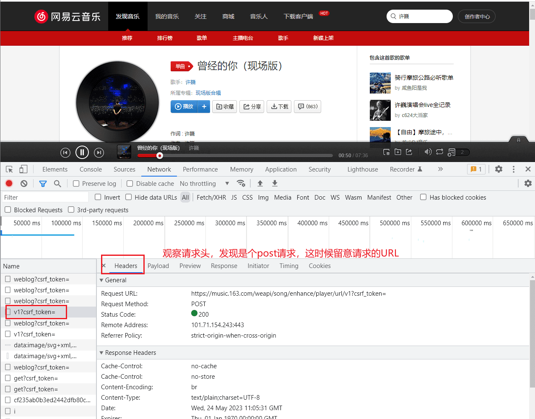Check the Invert filter checkbox

[98, 197]
